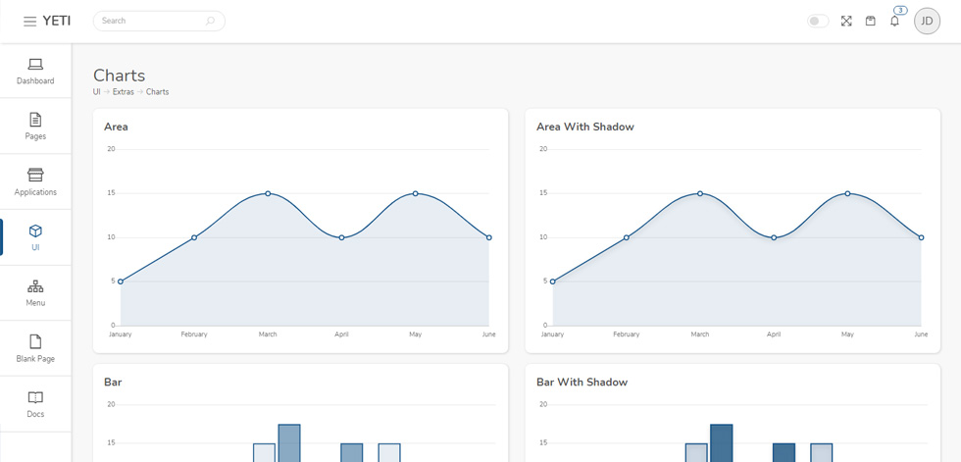Click the notification badge showing 3
This screenshot has height=462, width=961.
[900, 11]
